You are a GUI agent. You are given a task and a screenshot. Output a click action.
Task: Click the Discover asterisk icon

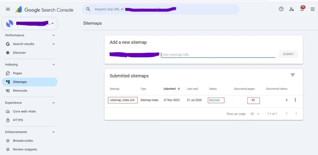(x=8, y=53)
